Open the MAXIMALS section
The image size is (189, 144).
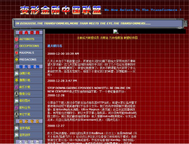pos(27,53)
